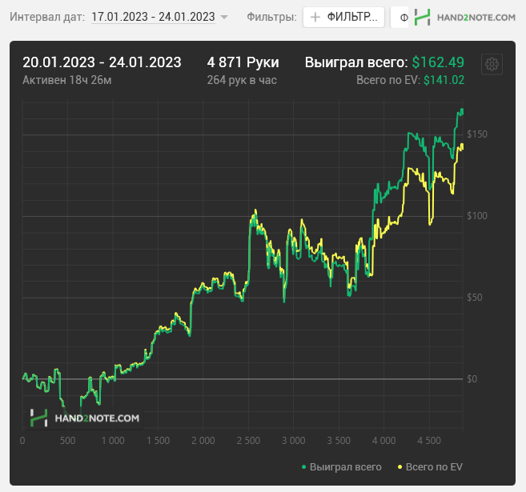
Task: Click the 264 рук в час text
Action: coord(242,80)
